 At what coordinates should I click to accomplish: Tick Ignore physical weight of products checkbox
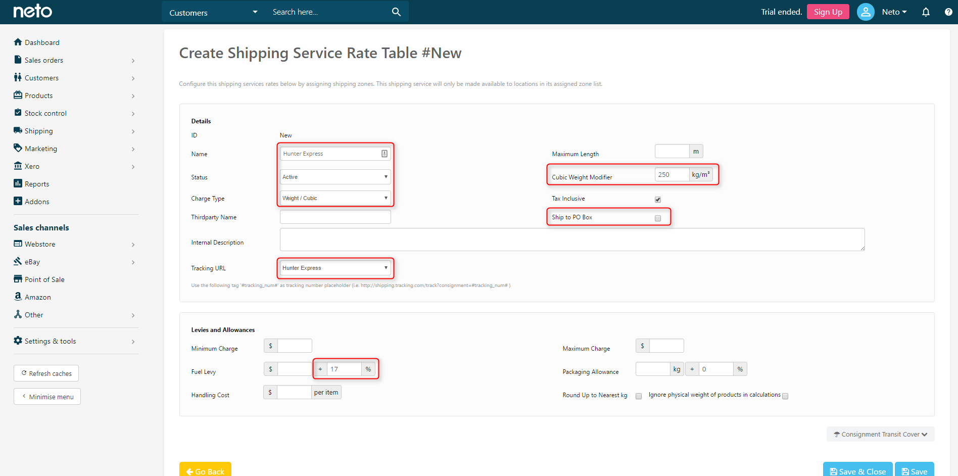(x=785, y=396)
